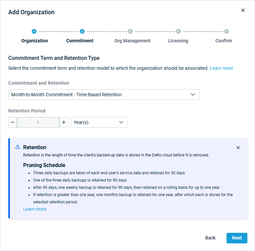Open Learn more link under Pruning Schedule
Image resolution: width=255 pixels, height=251 pixels.
tap(35, 209)
